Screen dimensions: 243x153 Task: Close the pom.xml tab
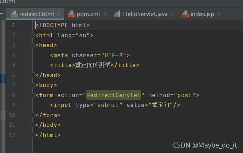tap(105, 14)
